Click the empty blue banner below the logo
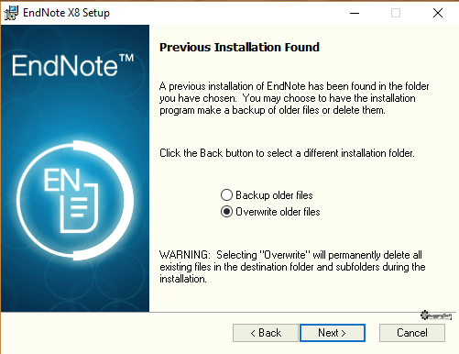This screenshot has height=354, width=459. point(75,287)
